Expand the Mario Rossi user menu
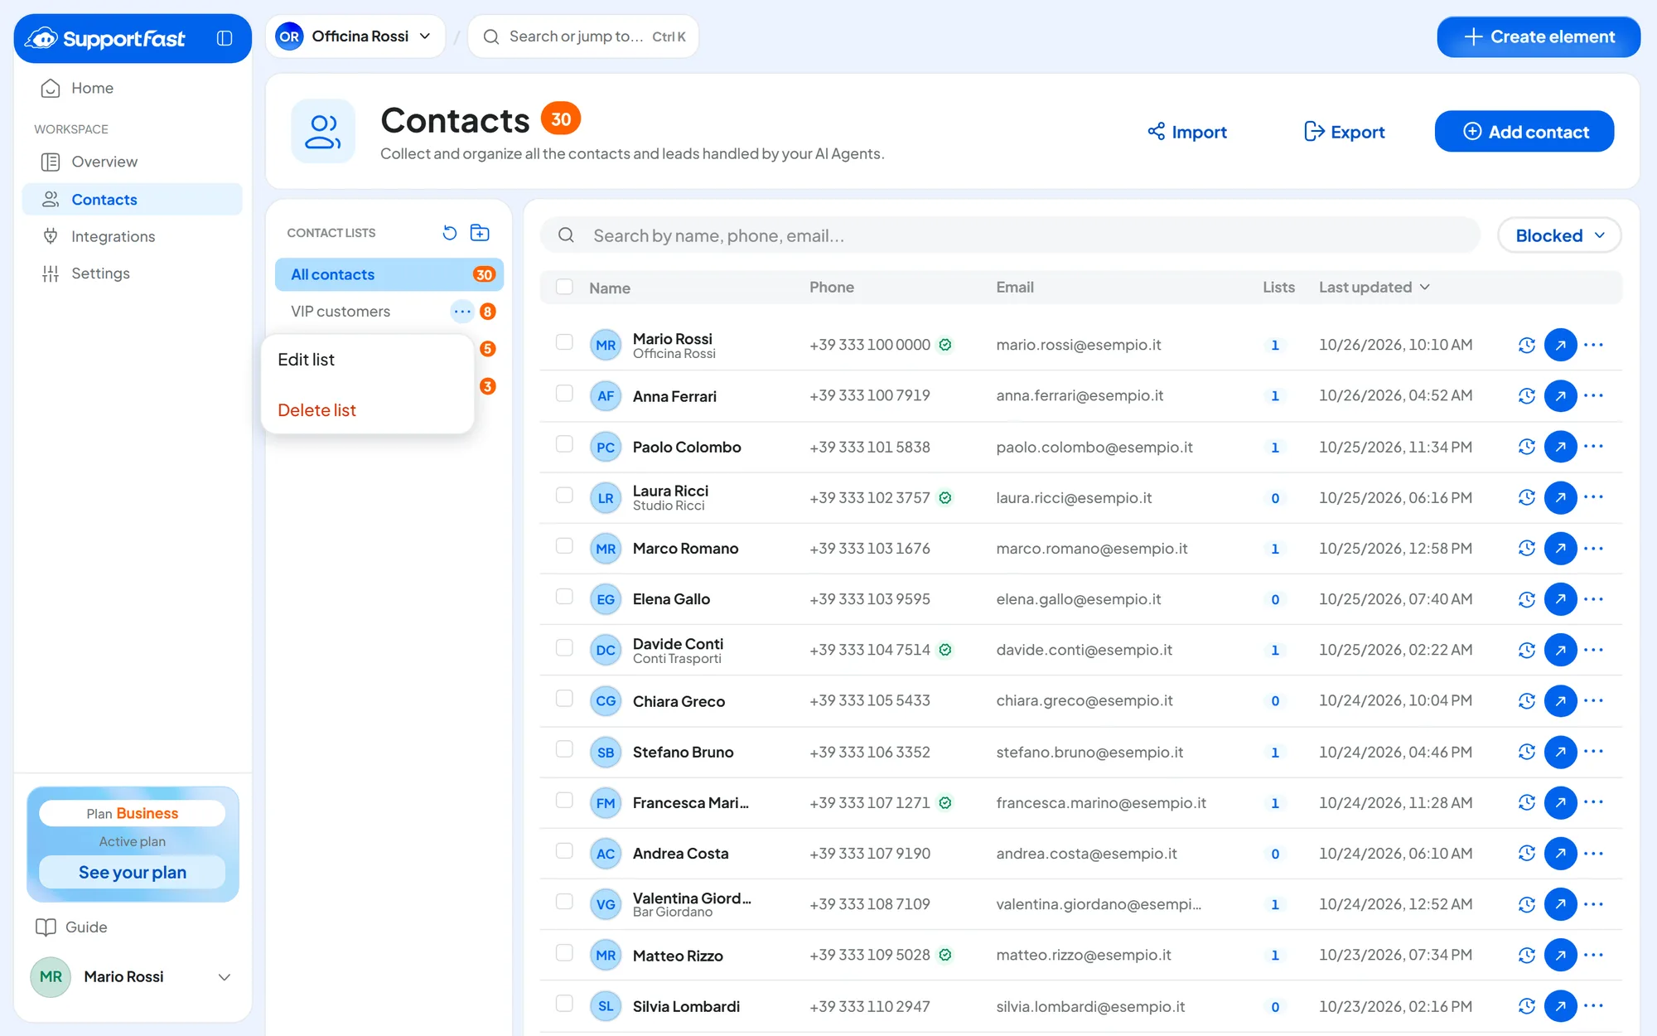The height and width of the screenshot is (1036, 1657). [x=133, y=977]
